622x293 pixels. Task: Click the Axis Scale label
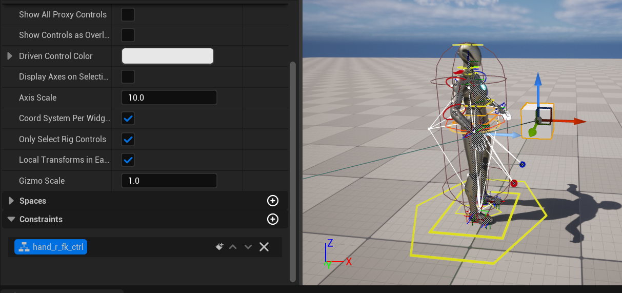37,97
